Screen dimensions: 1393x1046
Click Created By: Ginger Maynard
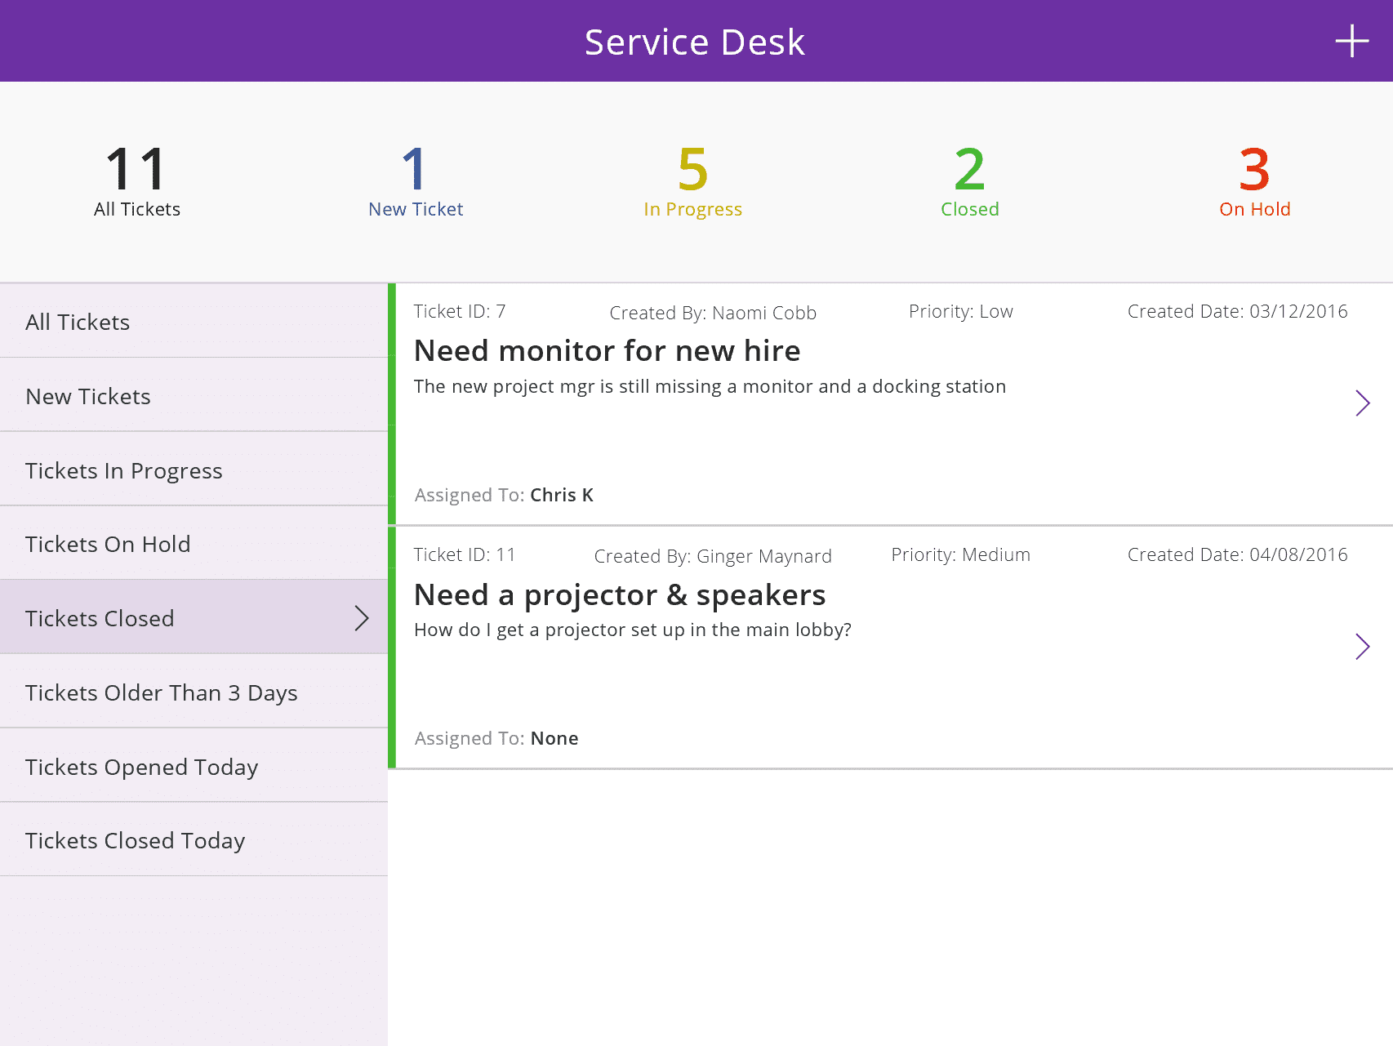click(713, 557)
